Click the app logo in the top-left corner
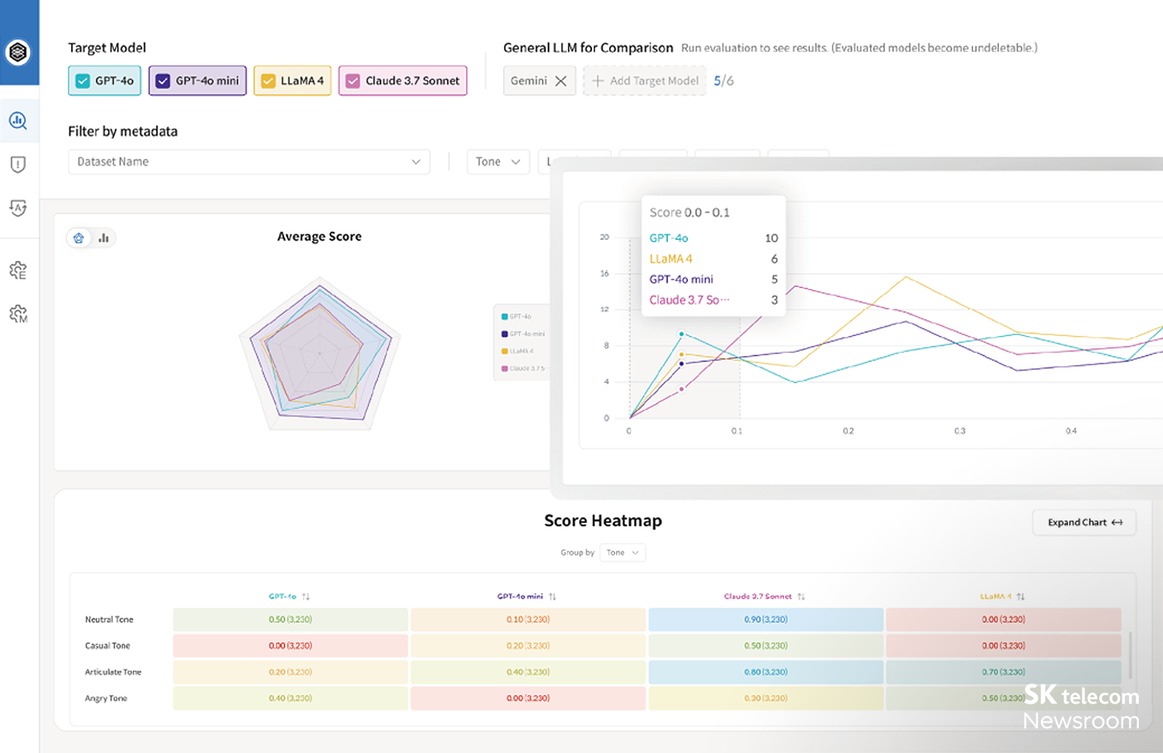 click(x=19, y=51)
